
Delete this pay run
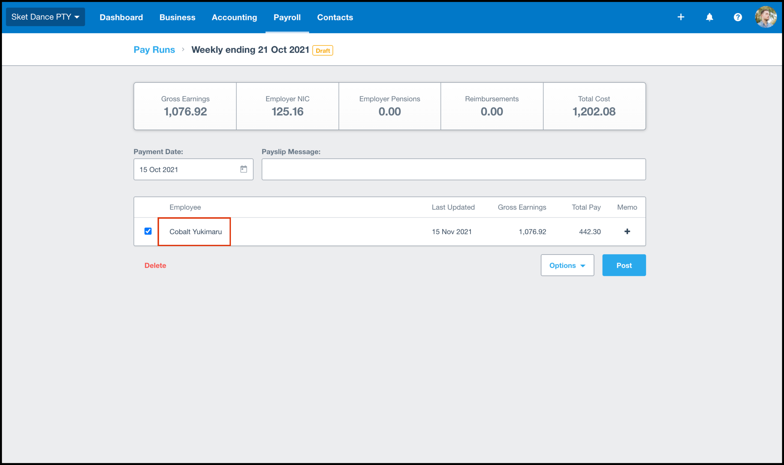click(x=155, y=265)
